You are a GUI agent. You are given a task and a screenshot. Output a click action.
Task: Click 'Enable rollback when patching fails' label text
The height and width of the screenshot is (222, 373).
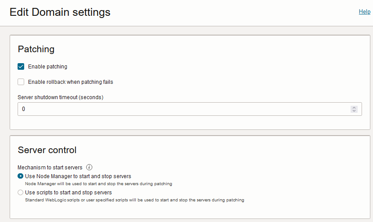coord(70,82)
